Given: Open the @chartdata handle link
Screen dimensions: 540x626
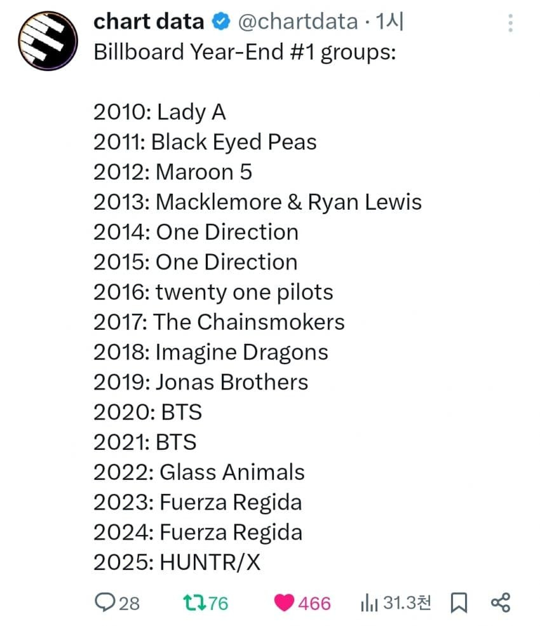Looking at the screenshot, I should coord(297,22).
